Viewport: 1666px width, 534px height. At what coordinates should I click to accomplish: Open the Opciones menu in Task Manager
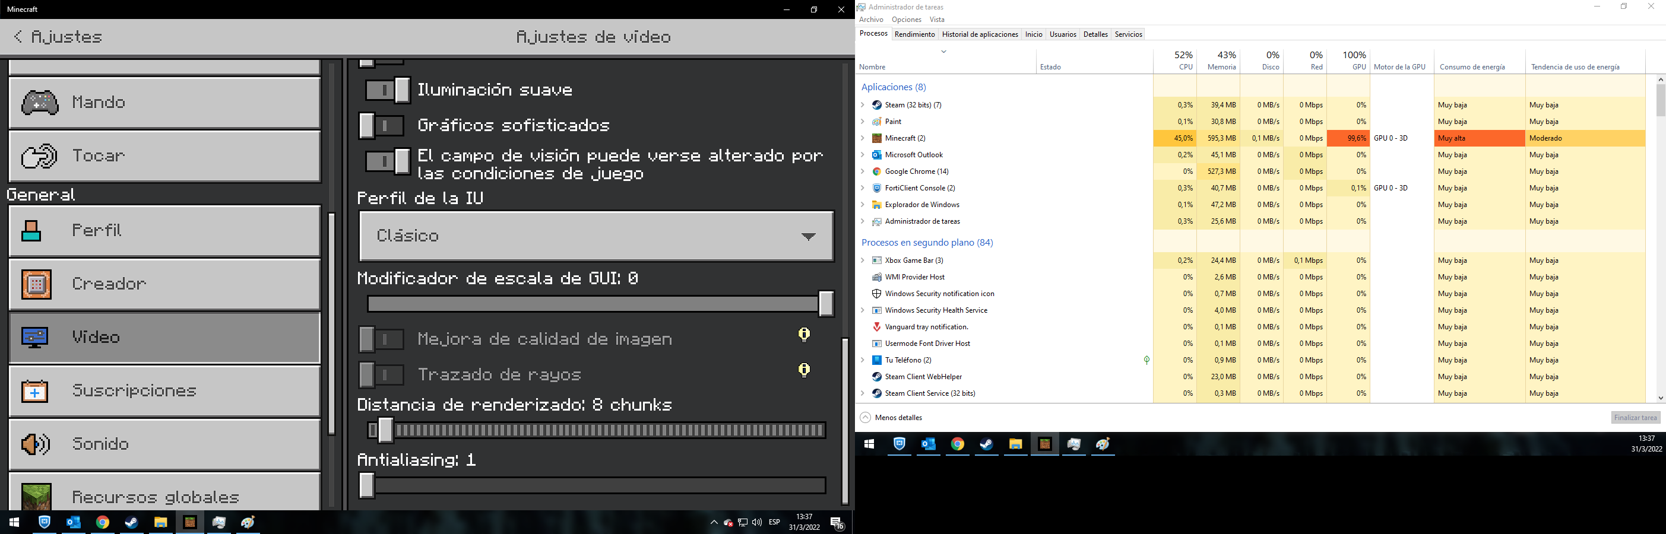pos(906,20)
